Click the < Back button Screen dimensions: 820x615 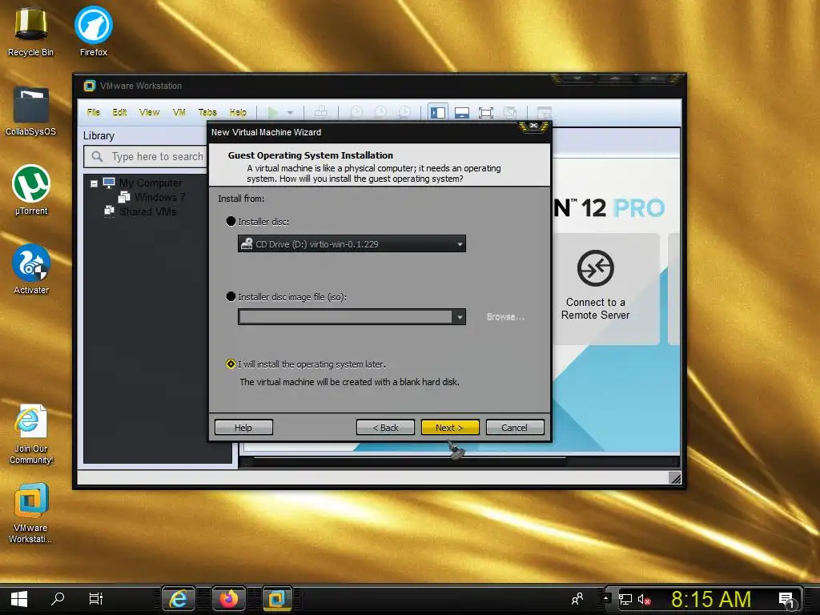(x=385, y=428)
